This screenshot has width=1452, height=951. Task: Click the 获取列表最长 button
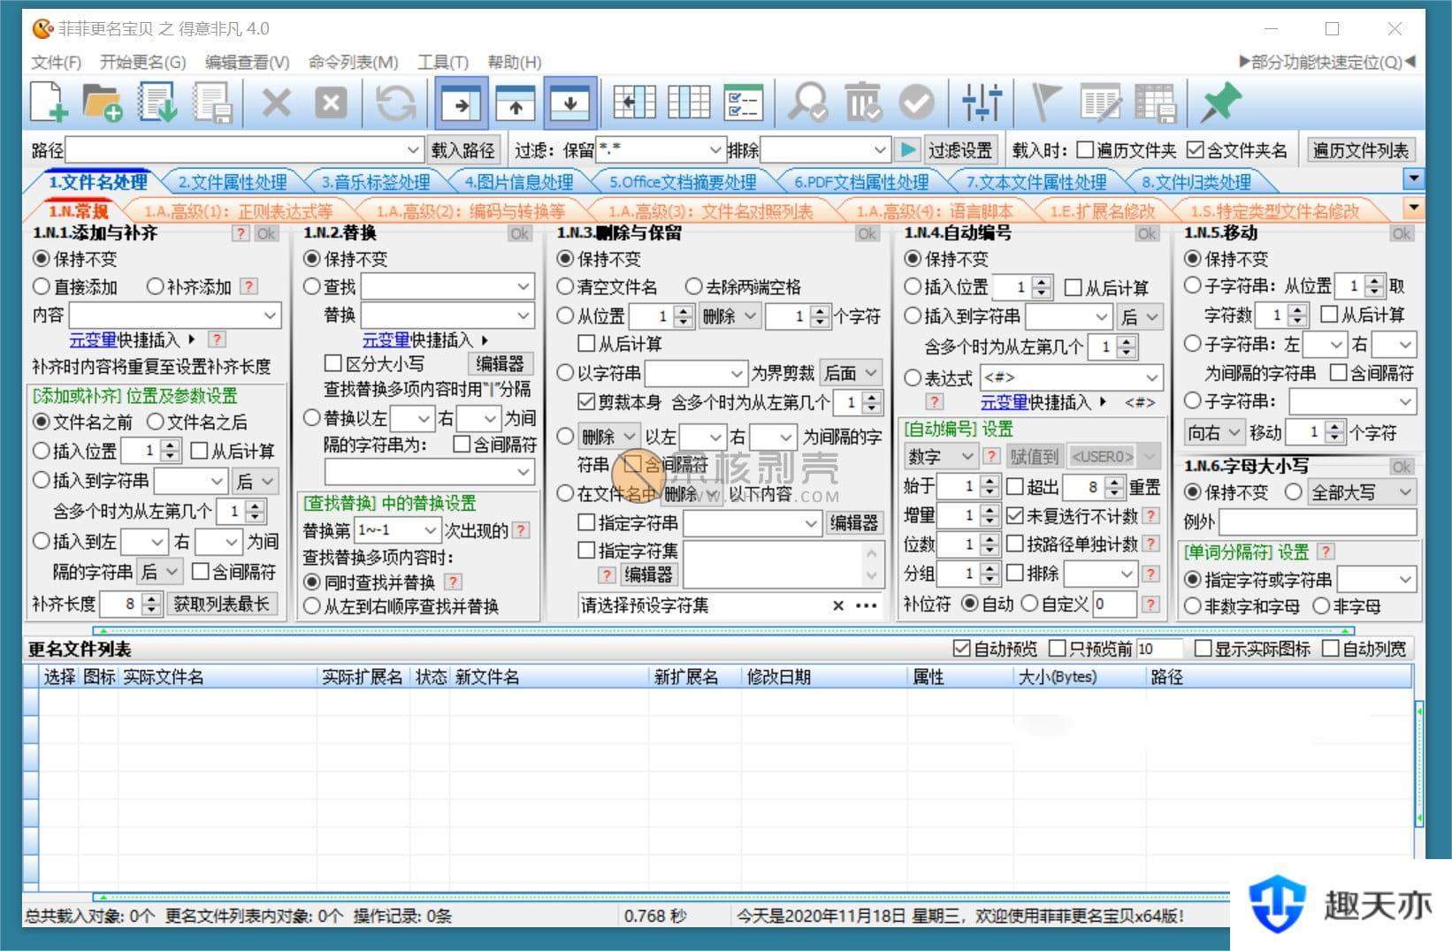click(x=221, y=604)
